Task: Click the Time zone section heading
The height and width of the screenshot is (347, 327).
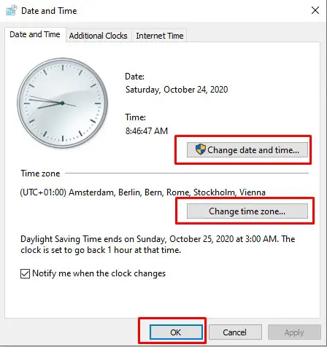Action: click(40, 173)
